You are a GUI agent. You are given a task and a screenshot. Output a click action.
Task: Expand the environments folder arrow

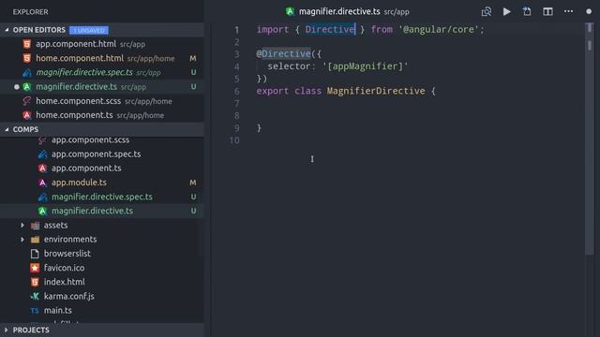pos(22,240)
